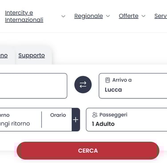This screenshot has width=167, height=163.
Task: Open the Regionale menu link
Action: coord(89,16)
